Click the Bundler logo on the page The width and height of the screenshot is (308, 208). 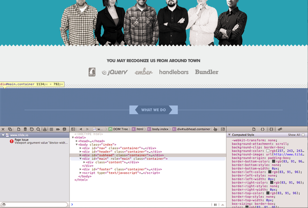click(207, 72)
